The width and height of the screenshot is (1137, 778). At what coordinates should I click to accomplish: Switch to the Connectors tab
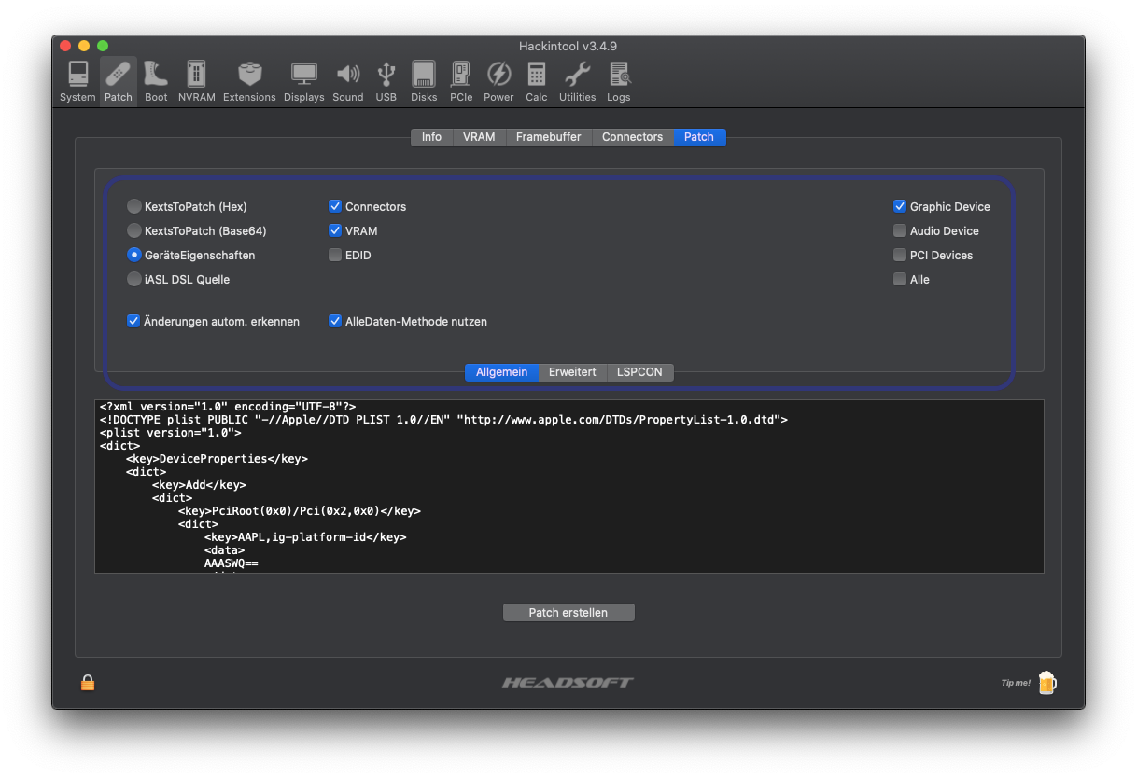[x=632, y=137]
